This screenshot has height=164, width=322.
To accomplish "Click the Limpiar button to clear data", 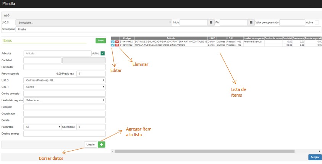I will pyautogui.click(x=91, y=145).
